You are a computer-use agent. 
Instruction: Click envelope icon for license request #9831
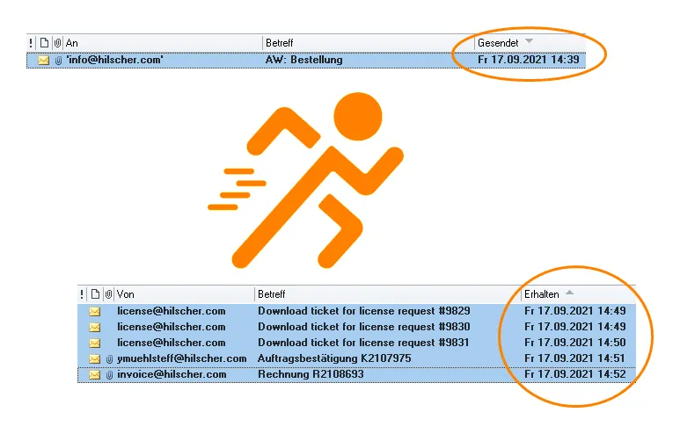(94, 343)
